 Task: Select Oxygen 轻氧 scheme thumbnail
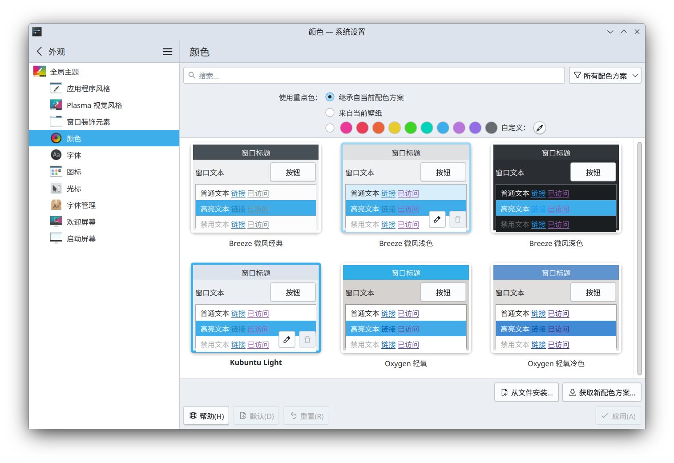click(x=406, y=308)
